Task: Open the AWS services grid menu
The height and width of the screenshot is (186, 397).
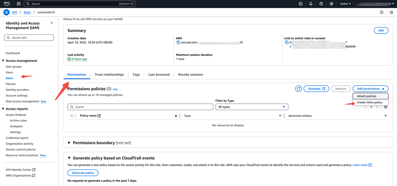Action: (x=19, y=4)
